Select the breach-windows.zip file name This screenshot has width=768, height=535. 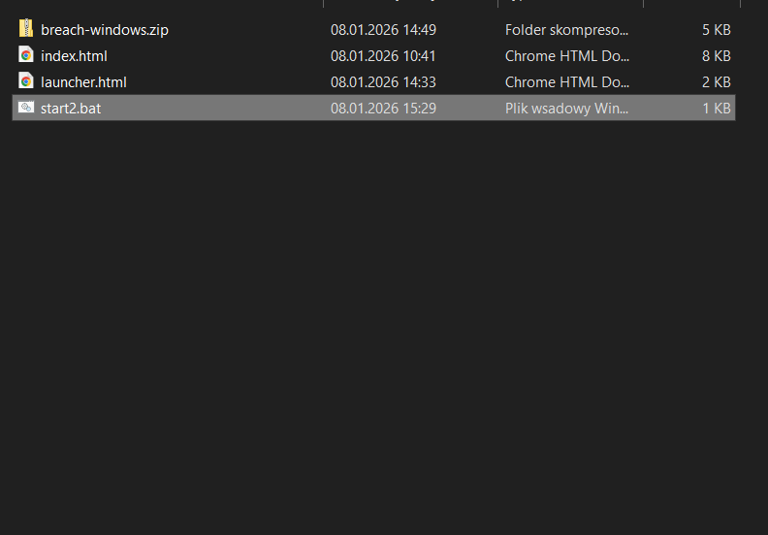[104, 30]
